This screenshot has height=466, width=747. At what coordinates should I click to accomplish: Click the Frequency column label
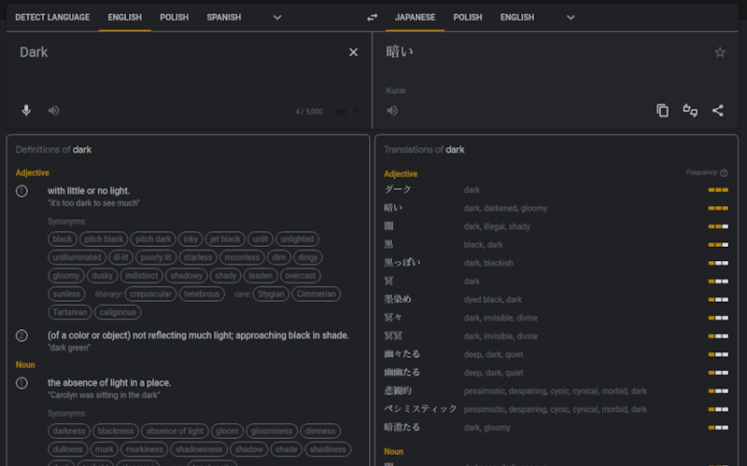pos(701,172)
